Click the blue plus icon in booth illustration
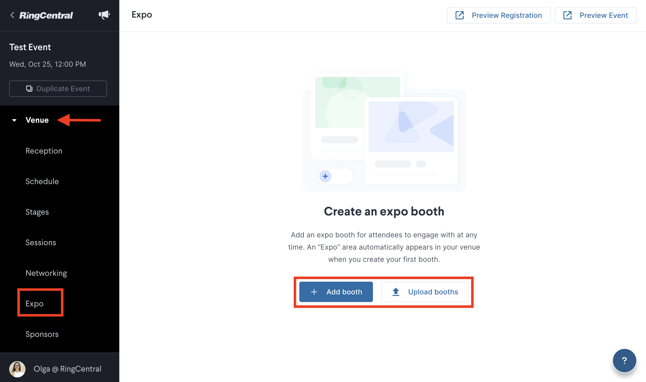This screenshot has width=646, height=382. pos(325,176)
